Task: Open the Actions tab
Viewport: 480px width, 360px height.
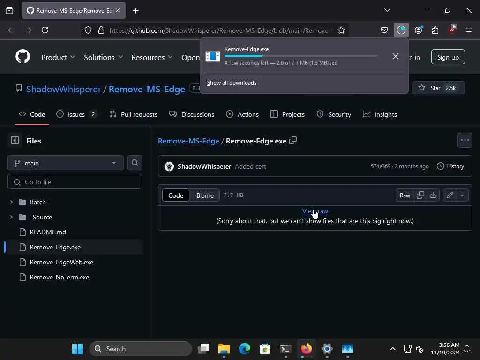Action: pos(242,114)
